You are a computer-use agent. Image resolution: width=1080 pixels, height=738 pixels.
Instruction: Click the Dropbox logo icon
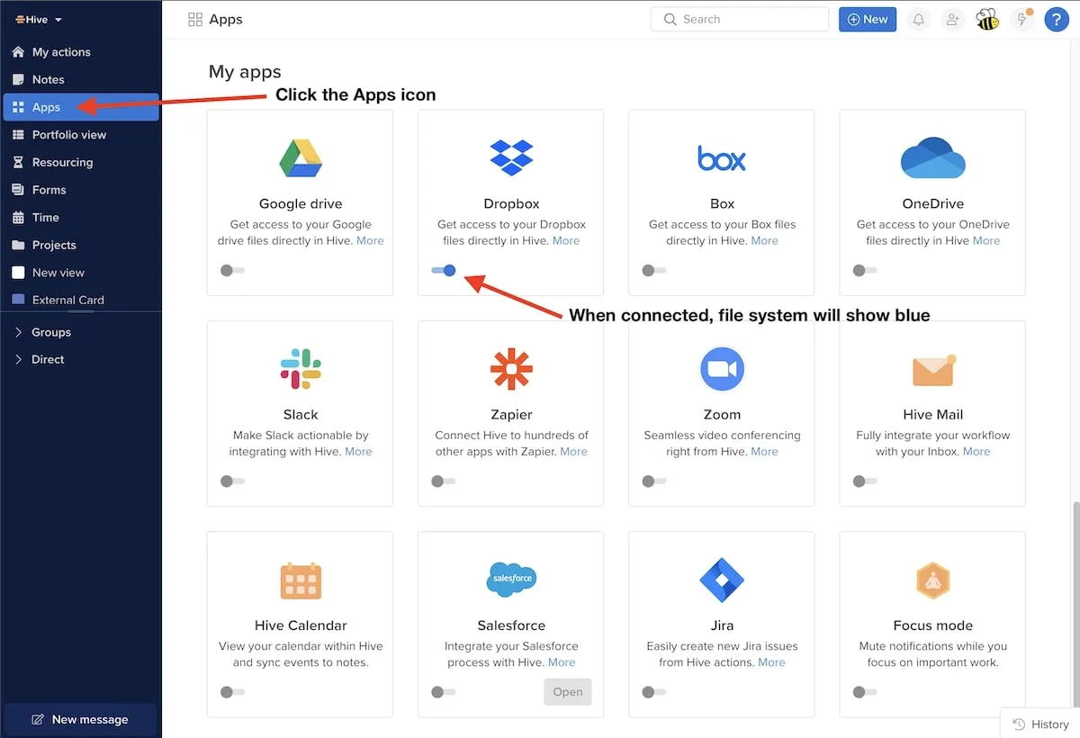click(511, 158)
